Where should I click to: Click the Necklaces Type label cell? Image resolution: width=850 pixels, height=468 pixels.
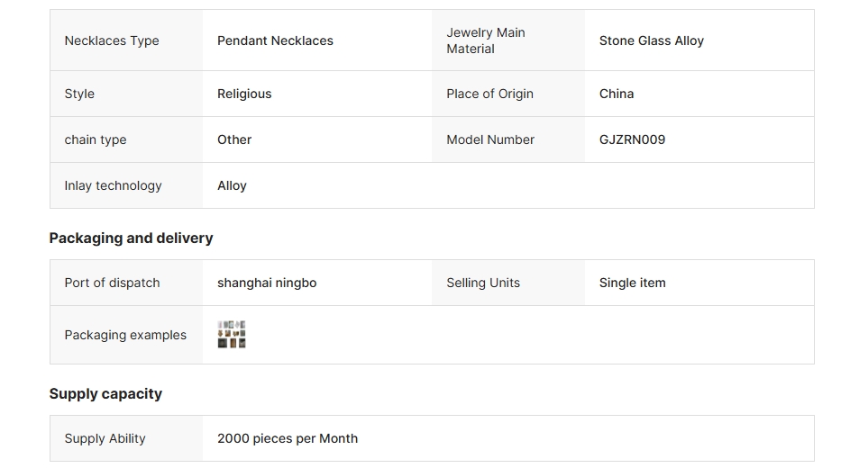point(112,40)
